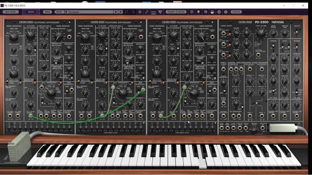Open third panel's temperament adjust arrow

point(215,123)
